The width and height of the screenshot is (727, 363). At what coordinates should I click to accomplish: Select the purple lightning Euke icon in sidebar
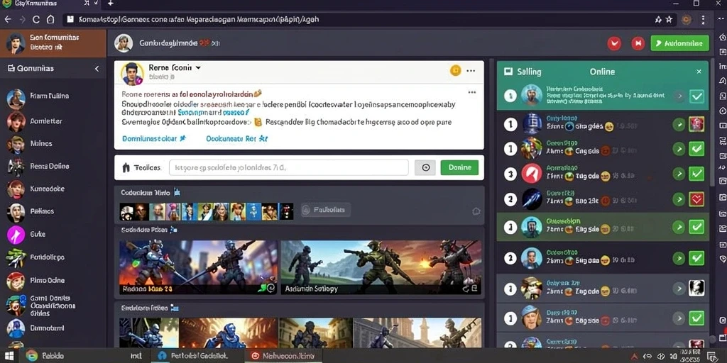[16, 235]
